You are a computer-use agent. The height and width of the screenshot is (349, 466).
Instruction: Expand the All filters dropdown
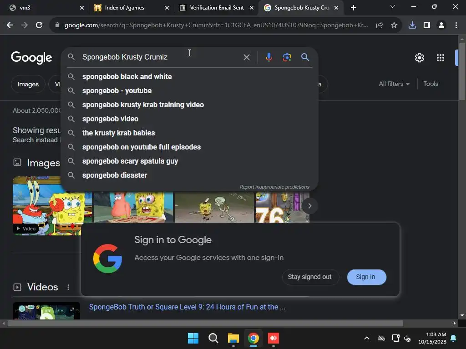pyautogui.click(x=394, y=84)
